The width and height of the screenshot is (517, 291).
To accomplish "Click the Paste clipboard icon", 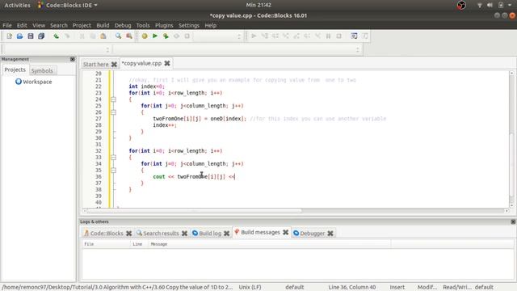I will point(103,36).
